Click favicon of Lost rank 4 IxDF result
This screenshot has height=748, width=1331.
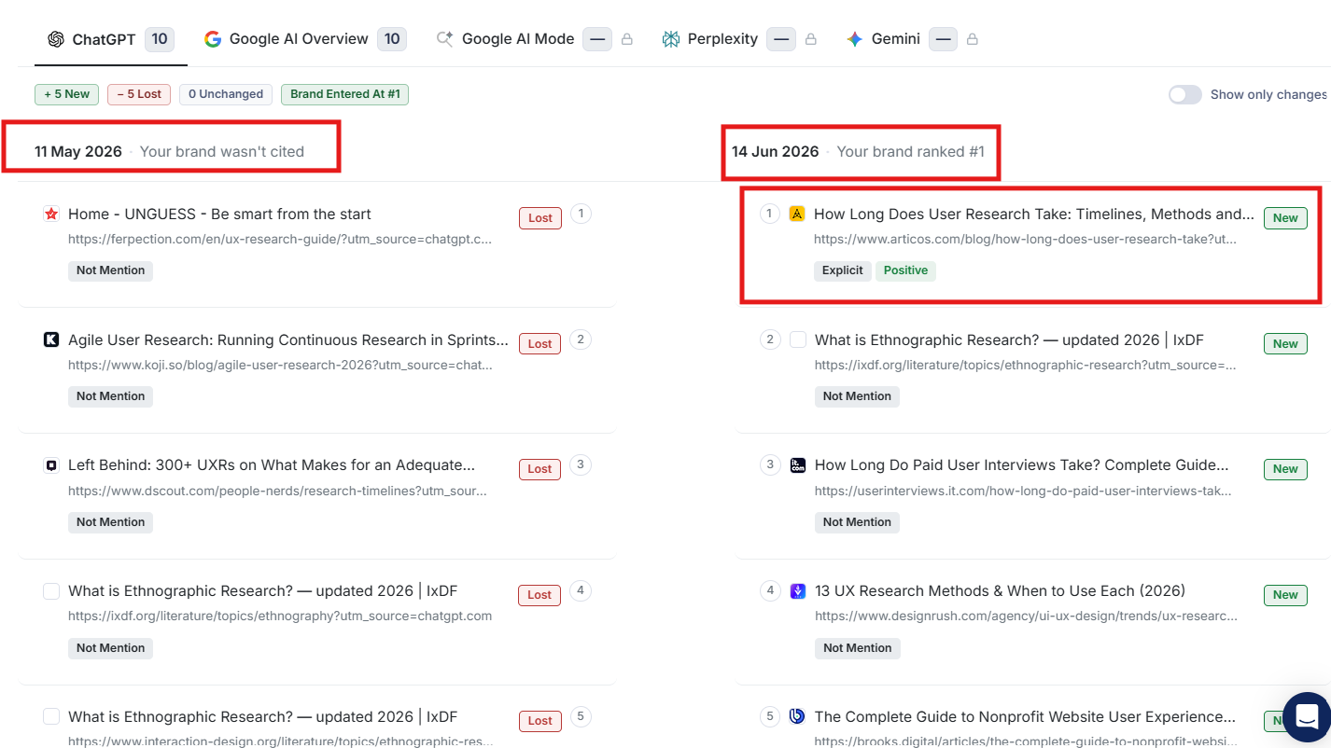point(51,591)
